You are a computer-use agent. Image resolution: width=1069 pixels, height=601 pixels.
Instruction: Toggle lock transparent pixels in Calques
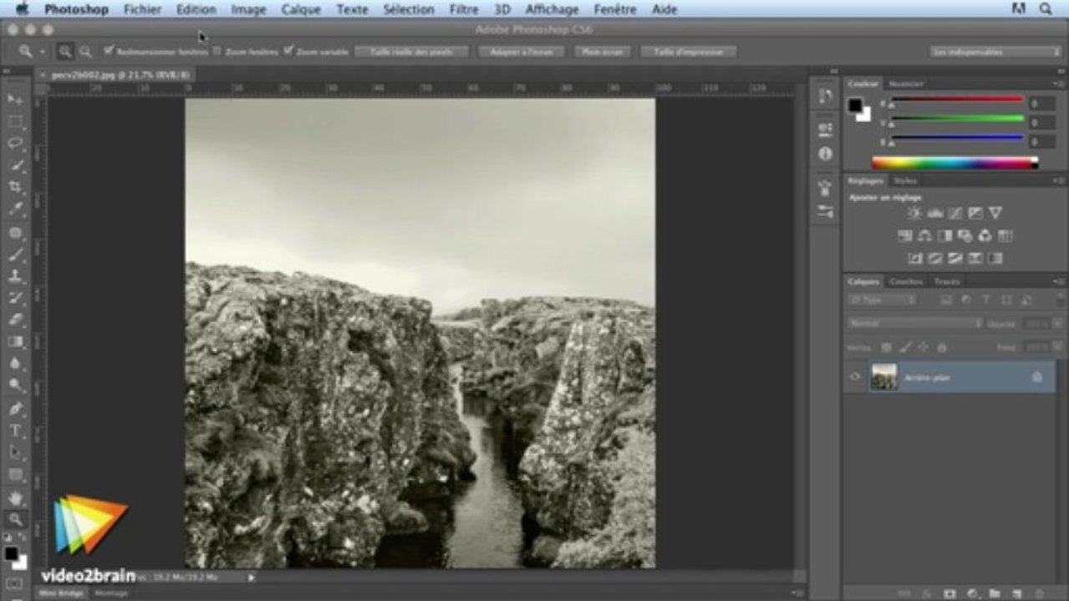pos(886,347)
